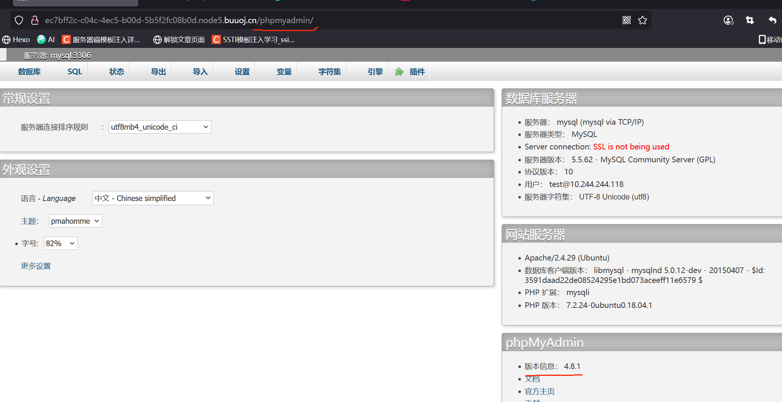The height and width of the screenshot is (402, 782).
Task: Open the AI bookmark
Action: tap(46, 39)
